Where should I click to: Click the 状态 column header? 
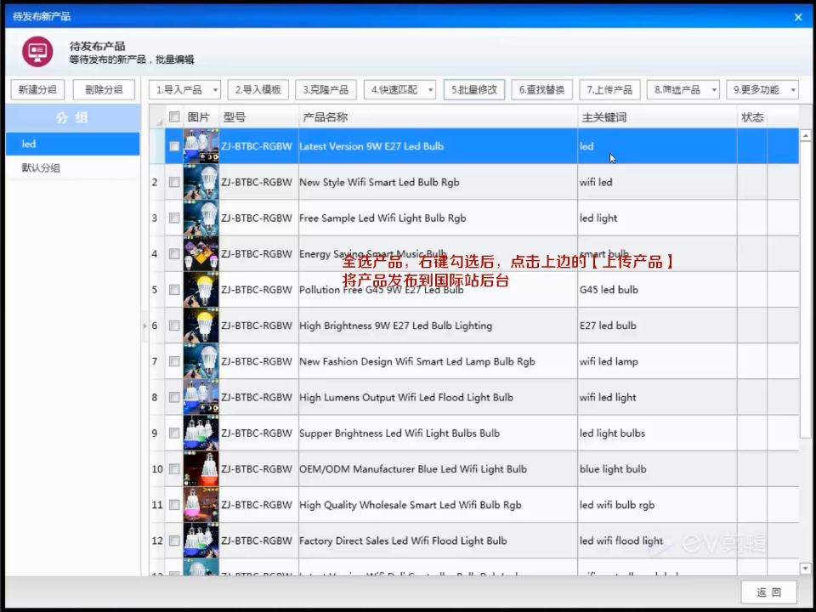752,117
